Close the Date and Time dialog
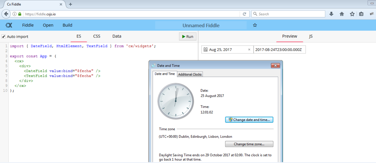Viewport: 376px width, 163px height. (275, 66)
